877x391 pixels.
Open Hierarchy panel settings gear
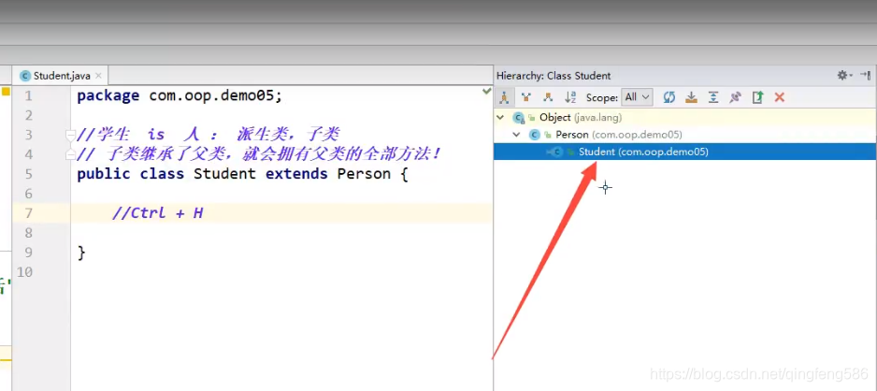click(843, 75)
